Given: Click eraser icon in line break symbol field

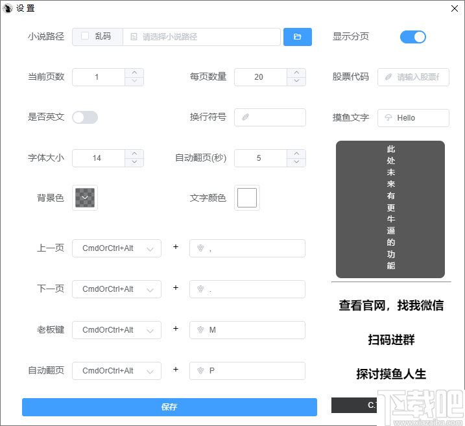Looking at the screenshot, I should 245,117.
